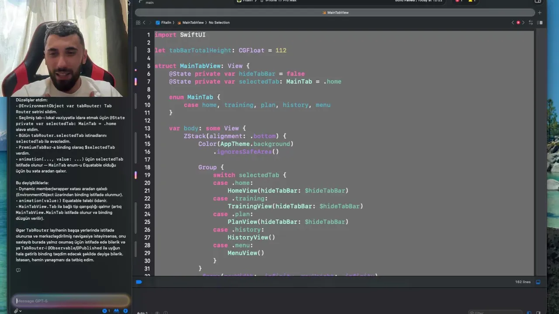Click the blue error count badge in chat
Image resolution: width=559 pixels, height=314 pixels.
click(x=105, y=311)
